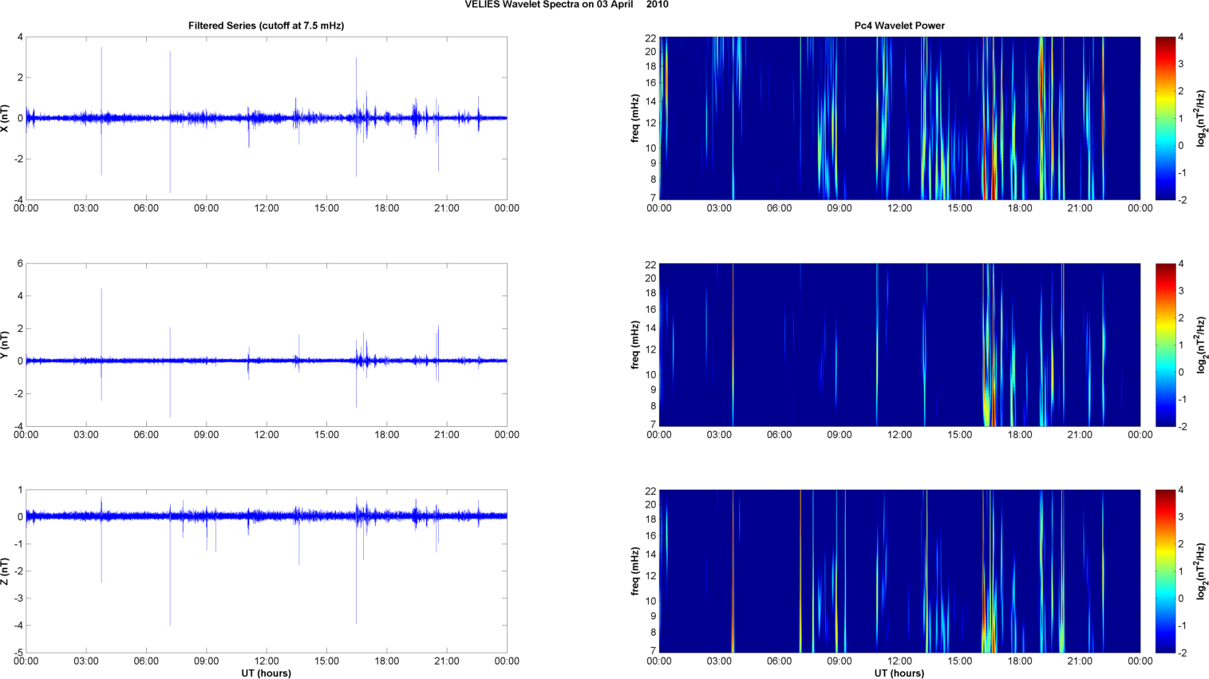Click the log2(nT²/Hz) label beside middle colorbar
Screen dimensions: 1209x679
1201,345
